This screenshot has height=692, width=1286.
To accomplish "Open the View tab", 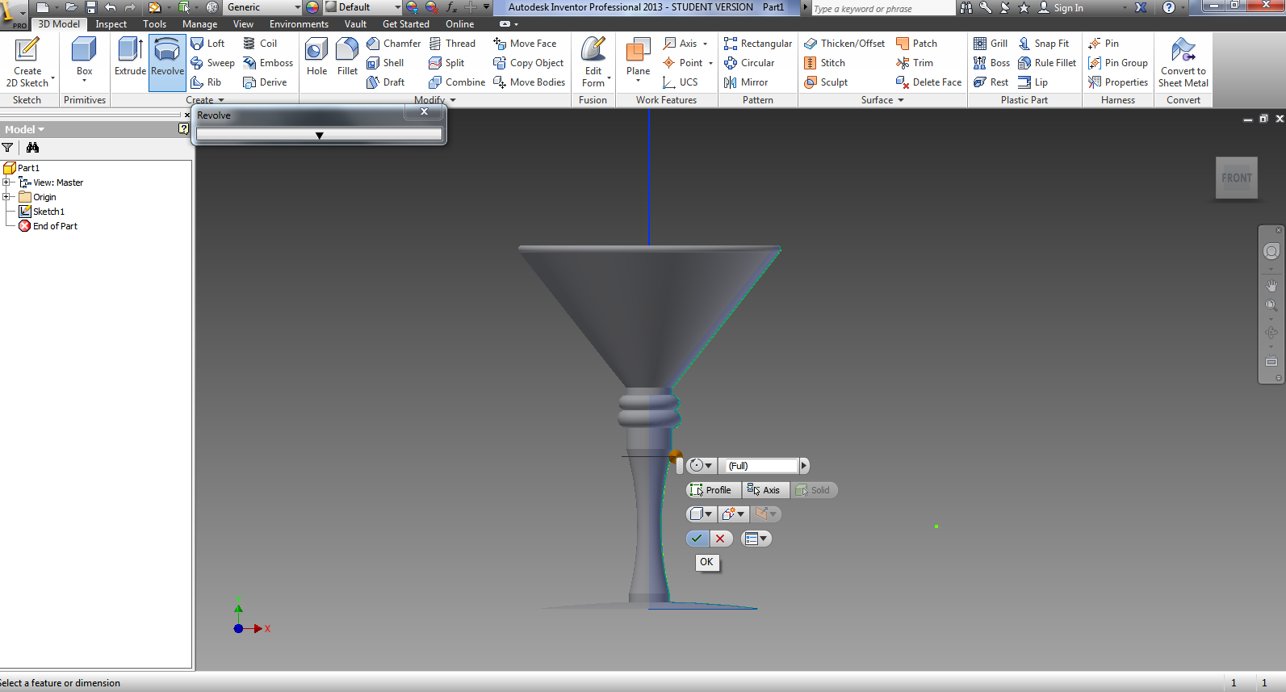I will coord(243,24).
